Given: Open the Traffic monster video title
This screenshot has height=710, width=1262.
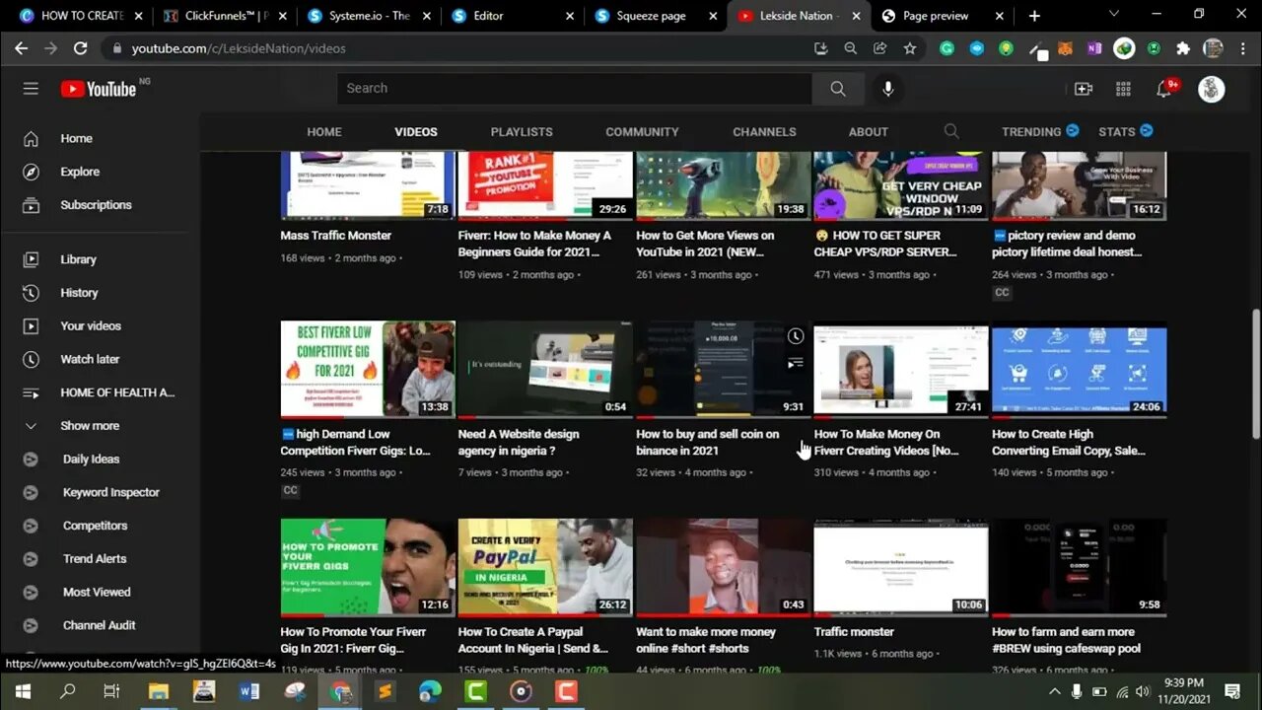Looking at the screenshot, I should [854, 632].
